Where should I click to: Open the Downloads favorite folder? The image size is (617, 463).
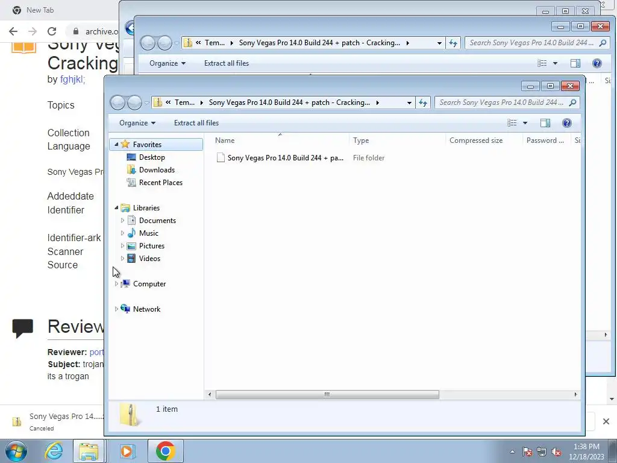click(157, 169)
